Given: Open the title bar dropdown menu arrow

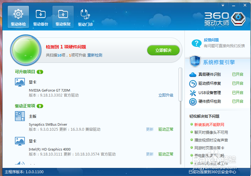Looking at the screenshot, I should click(223, 6).
